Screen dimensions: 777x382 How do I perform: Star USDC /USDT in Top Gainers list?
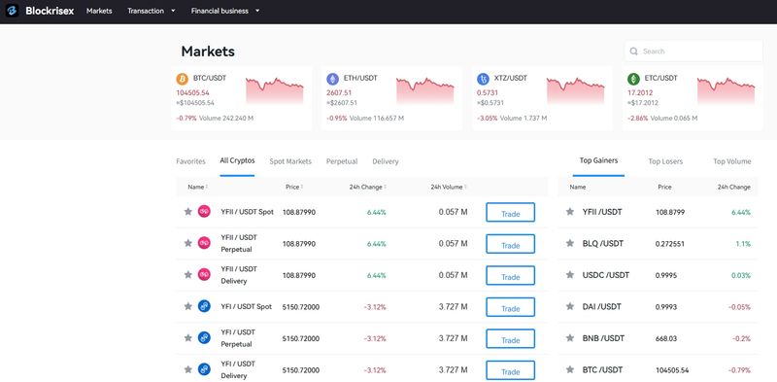pos(570,275)
